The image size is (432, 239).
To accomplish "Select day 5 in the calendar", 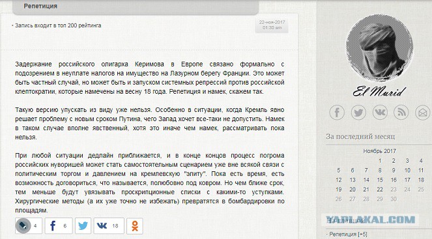I will click(x=339, y=171).
